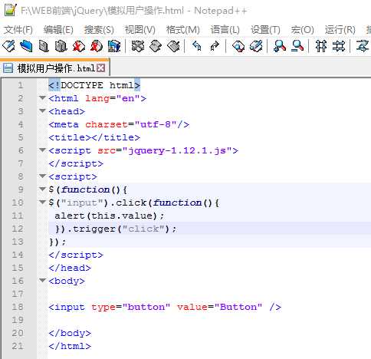The image size is (371, 359).
Task: Collapse the <body> fold marker on line 16
Action: pos(42,280)
